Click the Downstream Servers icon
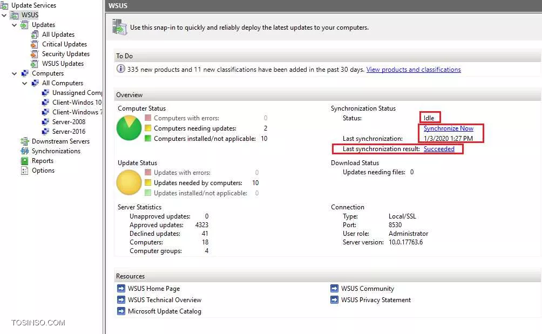 point(24,141)
